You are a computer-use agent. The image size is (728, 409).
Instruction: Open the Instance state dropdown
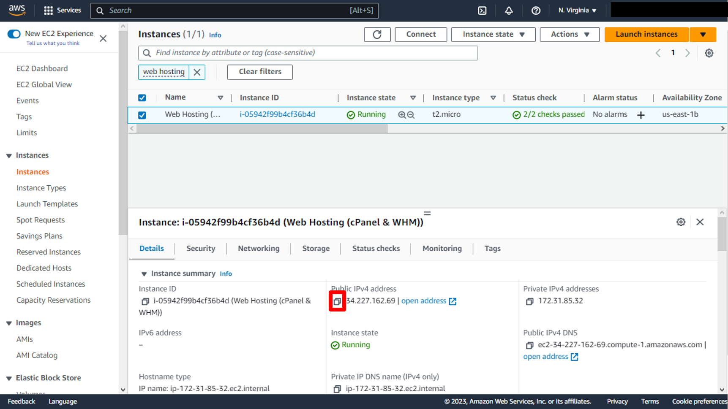[493, 35]
